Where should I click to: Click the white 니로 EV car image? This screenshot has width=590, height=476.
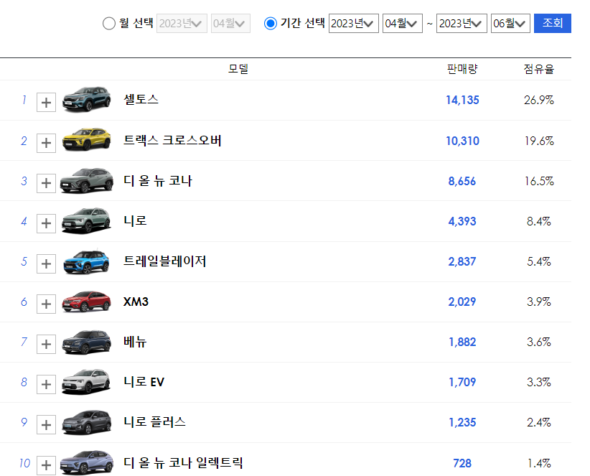click(87, 382)
